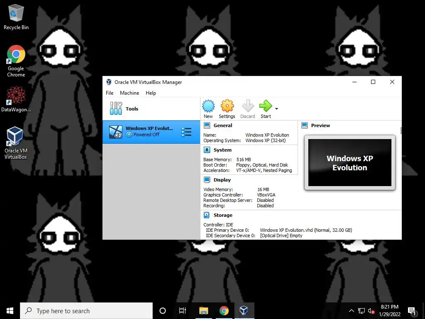Click the Base Memory 516 MB value
425x319 pixels.
[244, 159]
